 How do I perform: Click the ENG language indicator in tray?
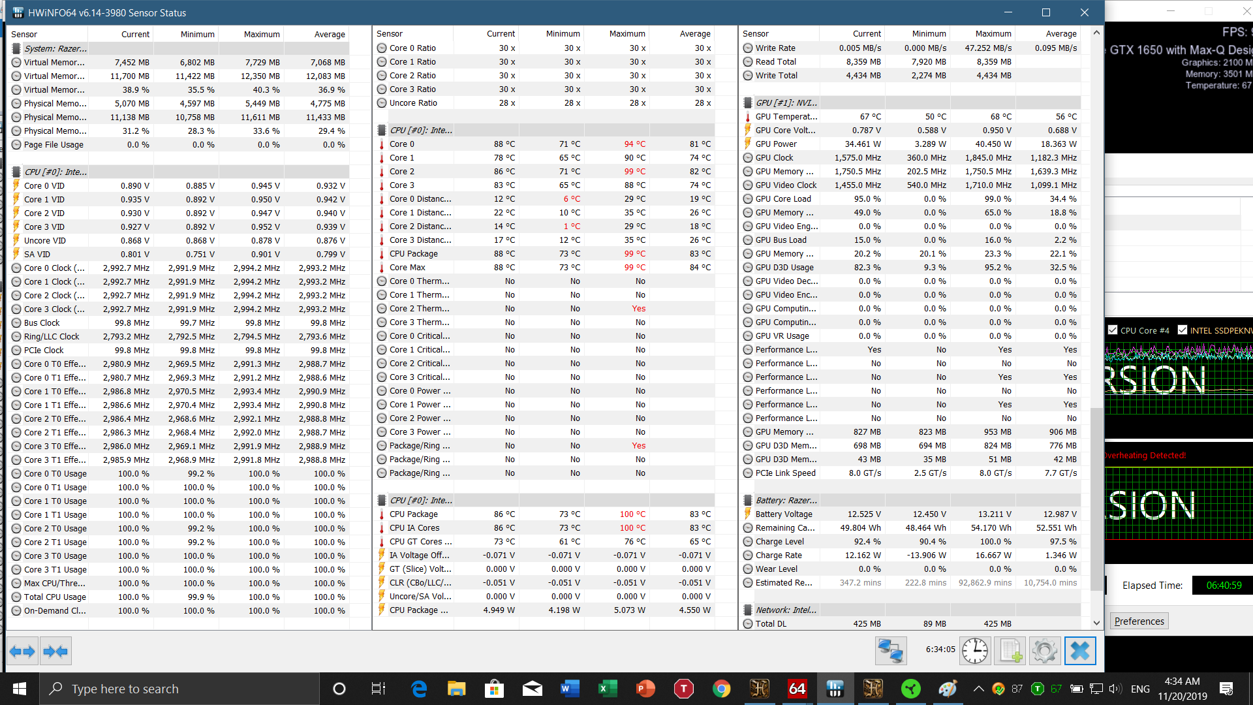click(x=1140, y=689)
